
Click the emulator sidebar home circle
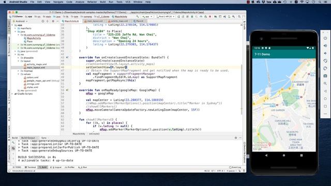[x=325, y=99]
